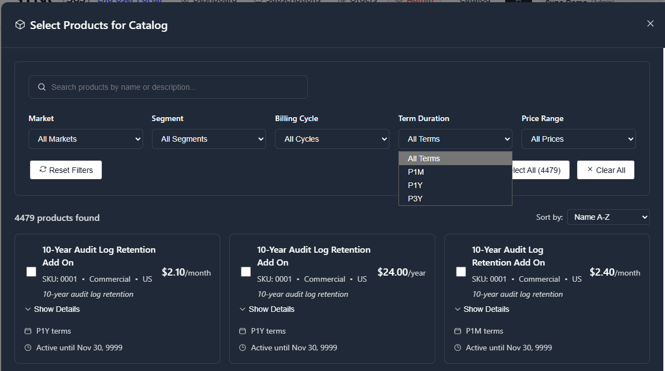The width and height of the screenshot is (665, 371).
Task: Open the All Segments dropdown
Action: tap(209, 139)
